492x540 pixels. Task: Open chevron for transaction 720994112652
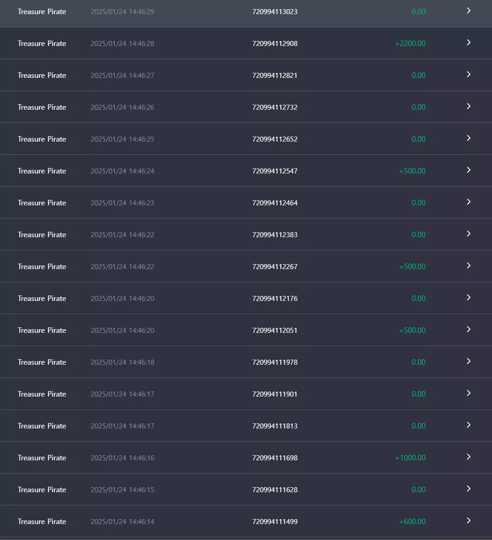(469, 138)
